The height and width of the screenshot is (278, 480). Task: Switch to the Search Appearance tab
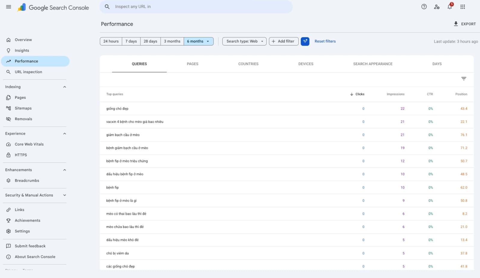tap(373, 64)
